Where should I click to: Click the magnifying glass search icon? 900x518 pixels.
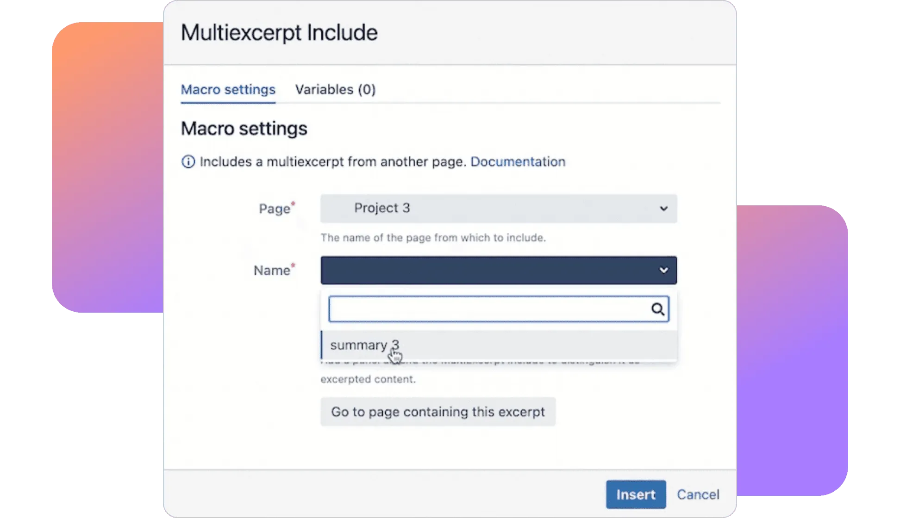pyautogui.click(x=657, y=309)
